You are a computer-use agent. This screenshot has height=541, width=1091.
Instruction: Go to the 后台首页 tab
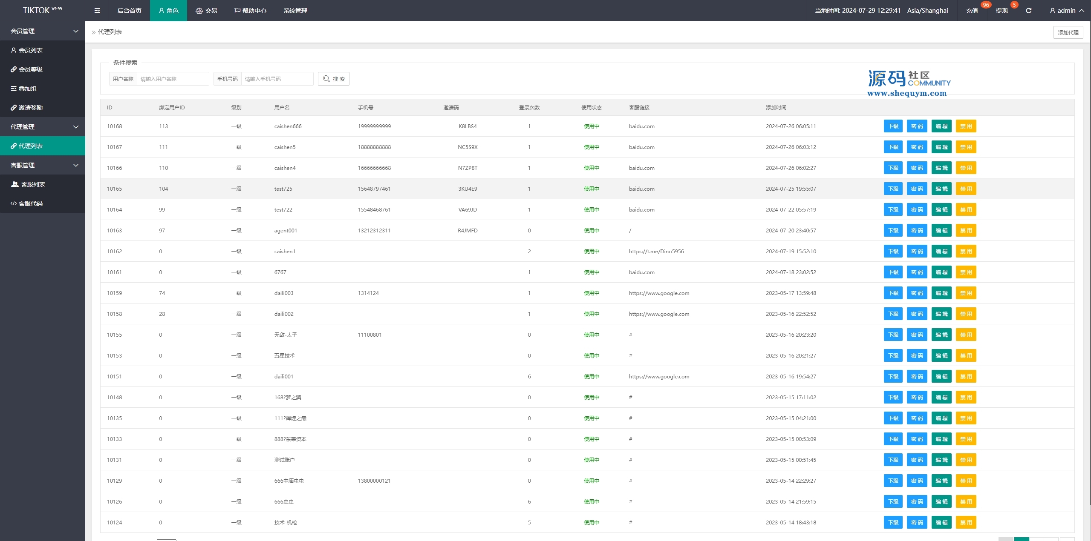(x=129, y=11)
